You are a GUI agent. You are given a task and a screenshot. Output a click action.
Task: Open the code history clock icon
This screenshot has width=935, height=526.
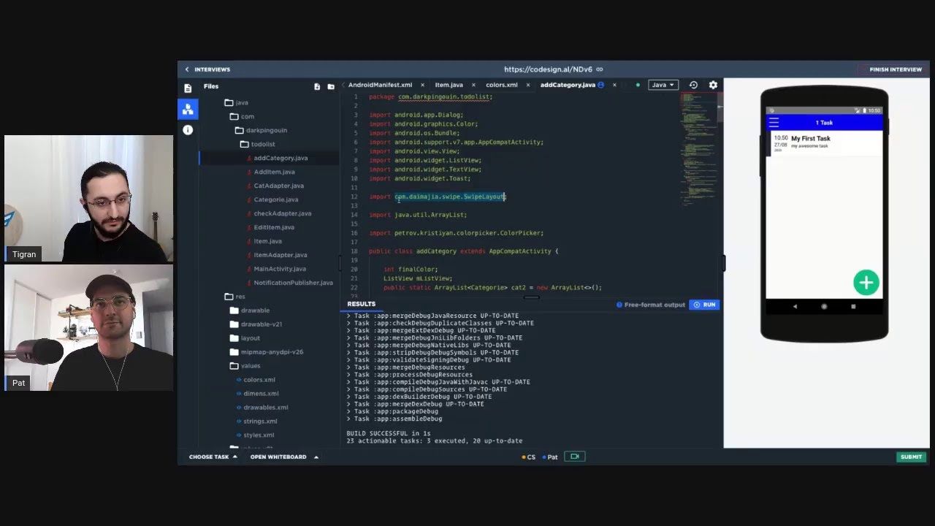pyautogui.click(x=693, y=85)
